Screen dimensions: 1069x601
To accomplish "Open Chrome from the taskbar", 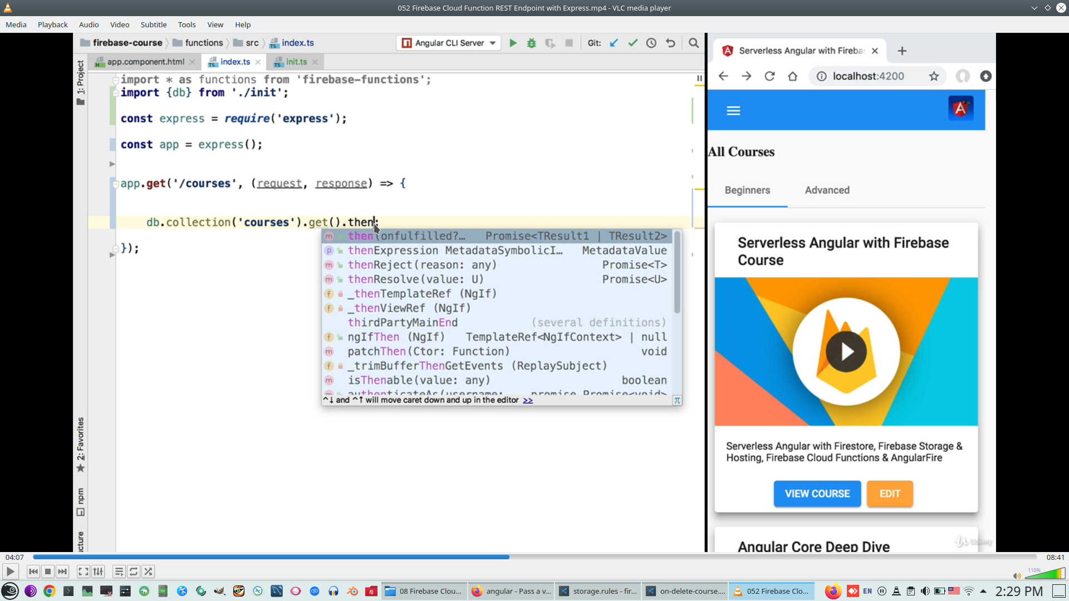I will [x=50, y=591].
